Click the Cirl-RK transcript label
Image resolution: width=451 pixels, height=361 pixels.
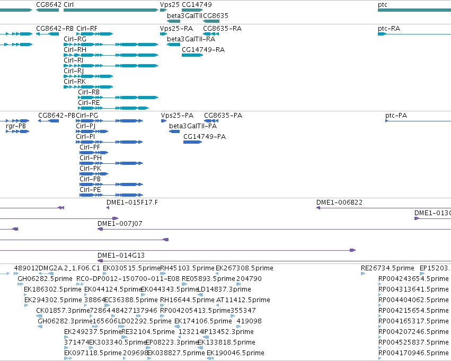(75, 82)
